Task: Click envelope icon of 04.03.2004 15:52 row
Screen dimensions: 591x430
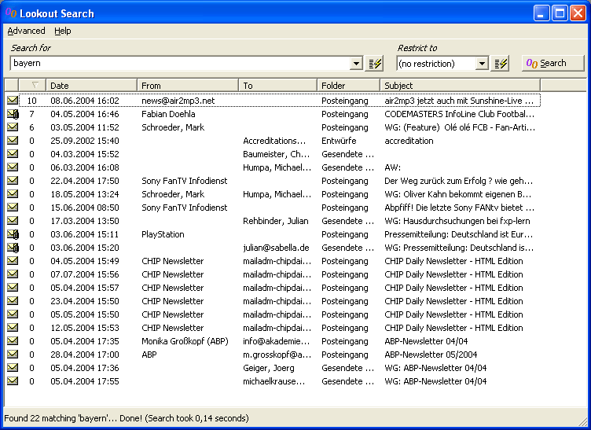Action: point(13,154)
